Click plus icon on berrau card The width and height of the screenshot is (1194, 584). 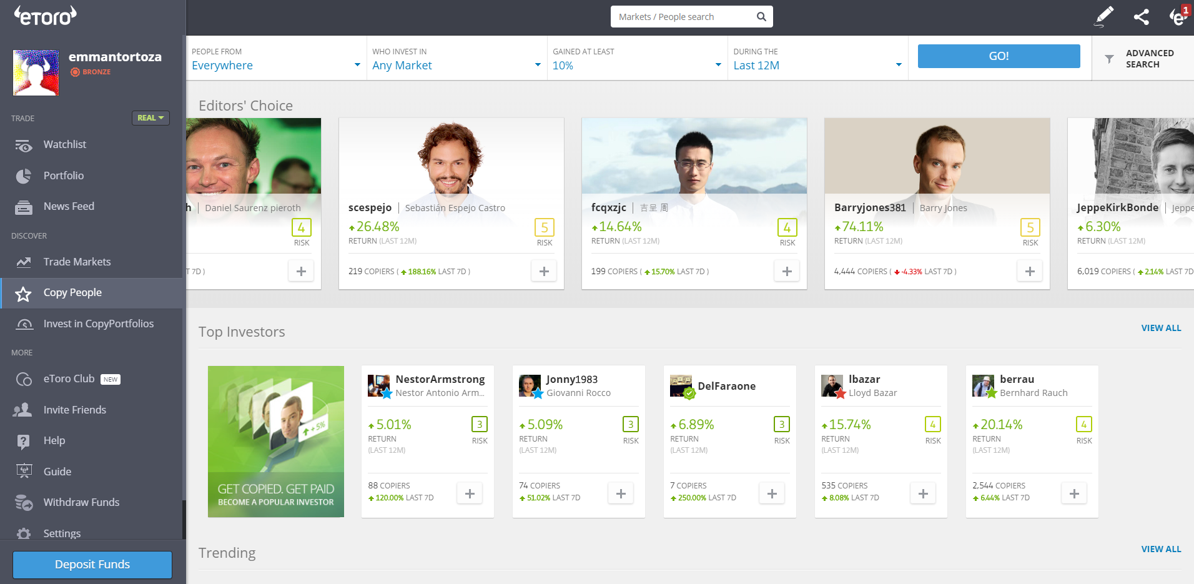[x=1074, y=493]
